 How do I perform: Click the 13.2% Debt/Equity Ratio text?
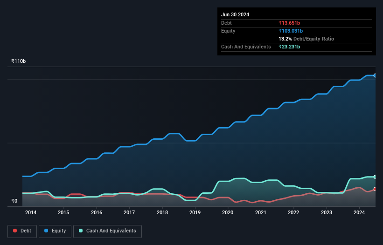(x=306, y=39)
